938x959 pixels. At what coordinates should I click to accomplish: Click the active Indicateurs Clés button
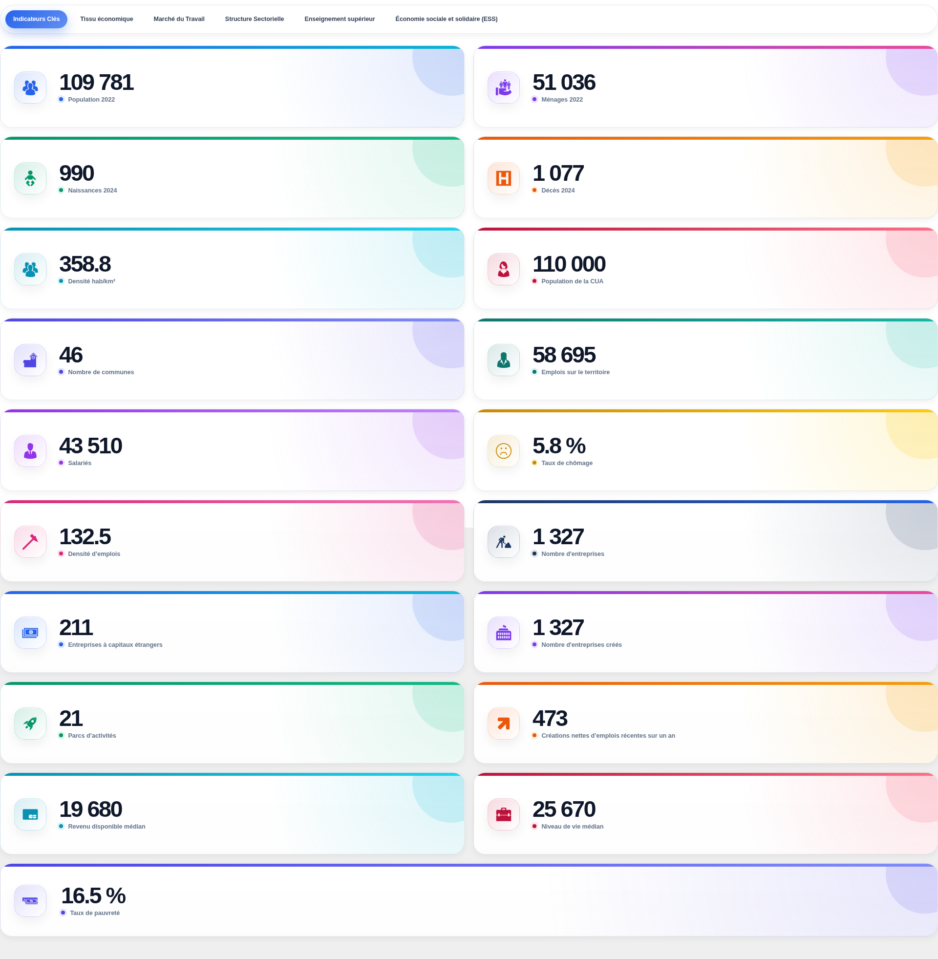(37, 19)
